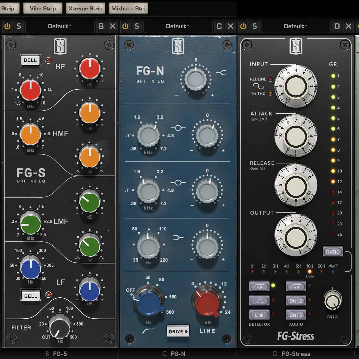This screenshot has width=359, height=359.
Task: Select the Vibe Strip preset tab
Action: [43, 8]
